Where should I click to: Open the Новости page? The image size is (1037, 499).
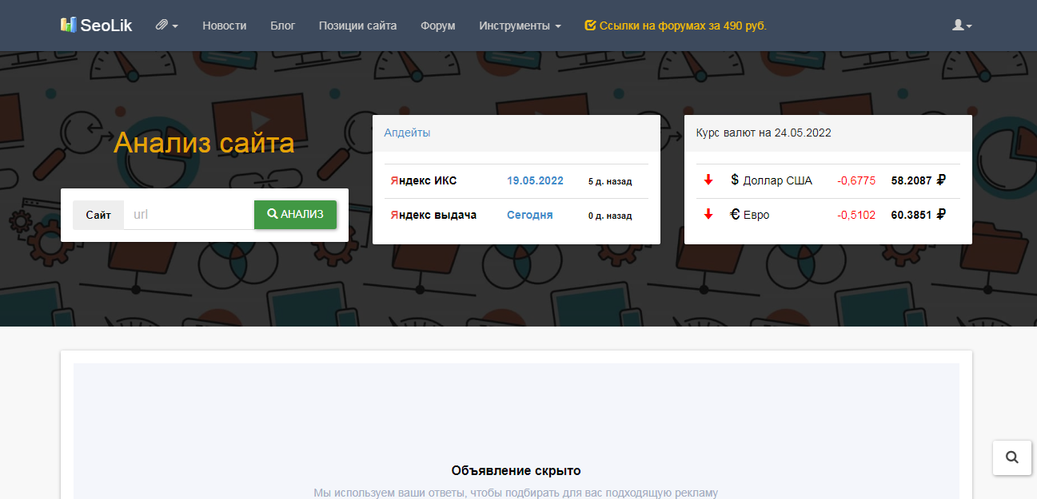tap(225, 26)
